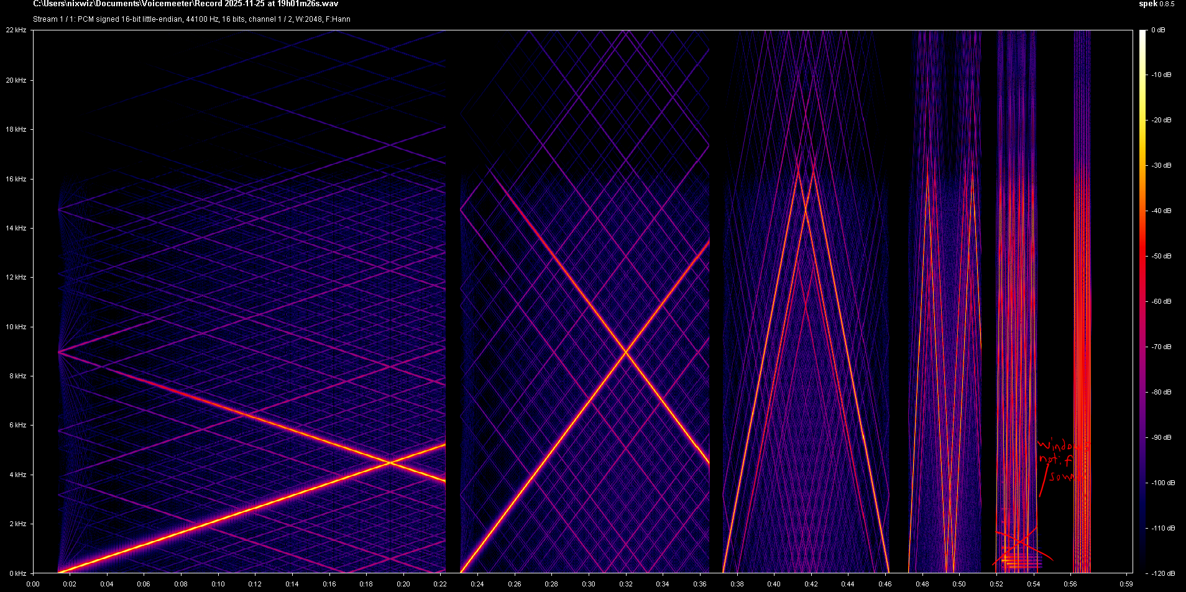Click the stream info line showing PCM format
The width and height of the screenshot is (1186, 592).
pyautogui.click(x=191, y=19)
